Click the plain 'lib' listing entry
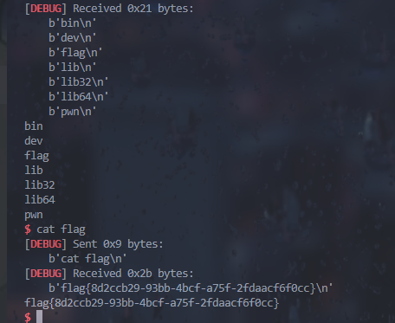Viewport: 395px width, 323px height. coord(34,171)
